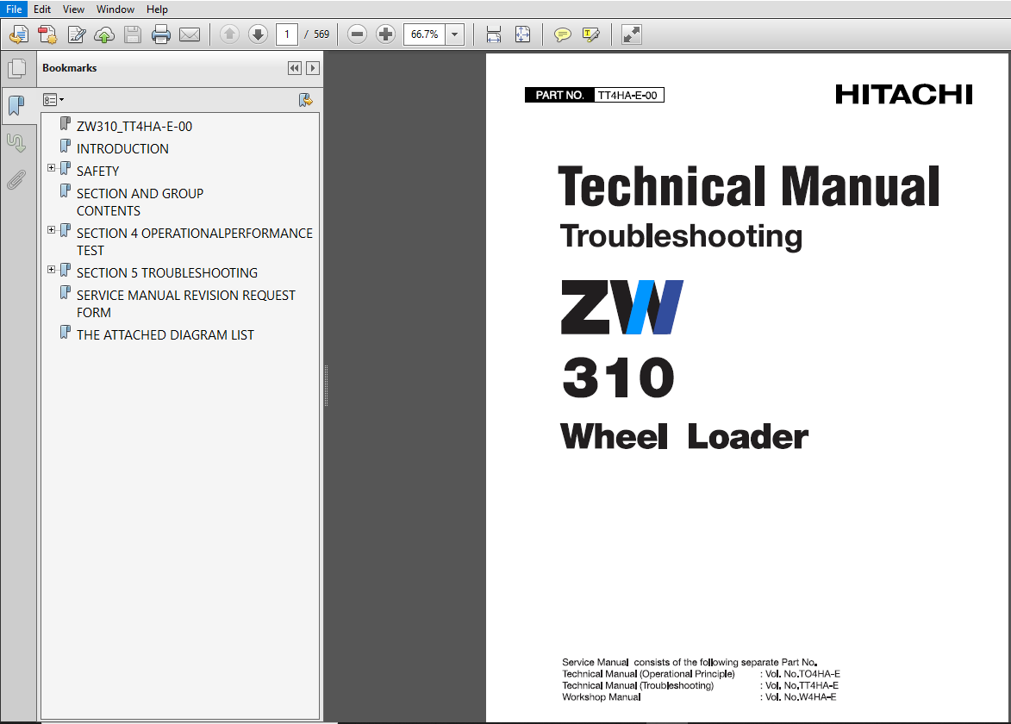The image size is (1011, 724).
Task: Click the Upload to cloud icon
Action: pyautogui.click(x=104, y=34)
